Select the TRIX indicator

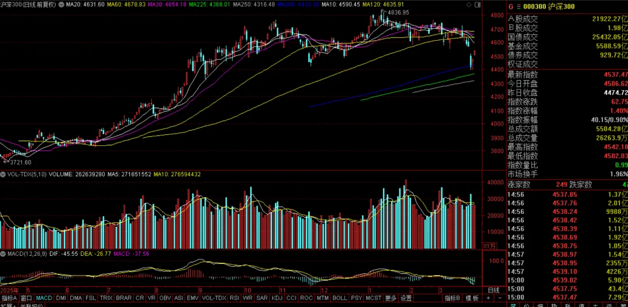tap(106, 298)
